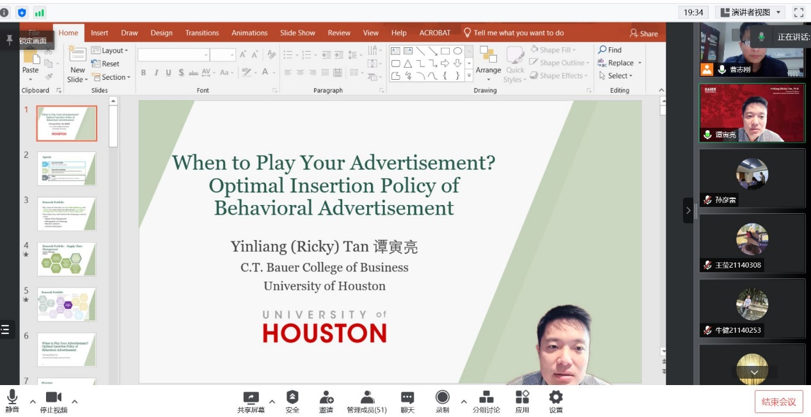Open 管理成员(51) member list
The height and width of the screenshot is (417, 811).
[x=366, y=402]
